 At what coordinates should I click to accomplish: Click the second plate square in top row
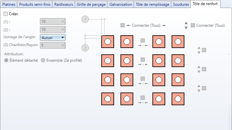point(127,42)
